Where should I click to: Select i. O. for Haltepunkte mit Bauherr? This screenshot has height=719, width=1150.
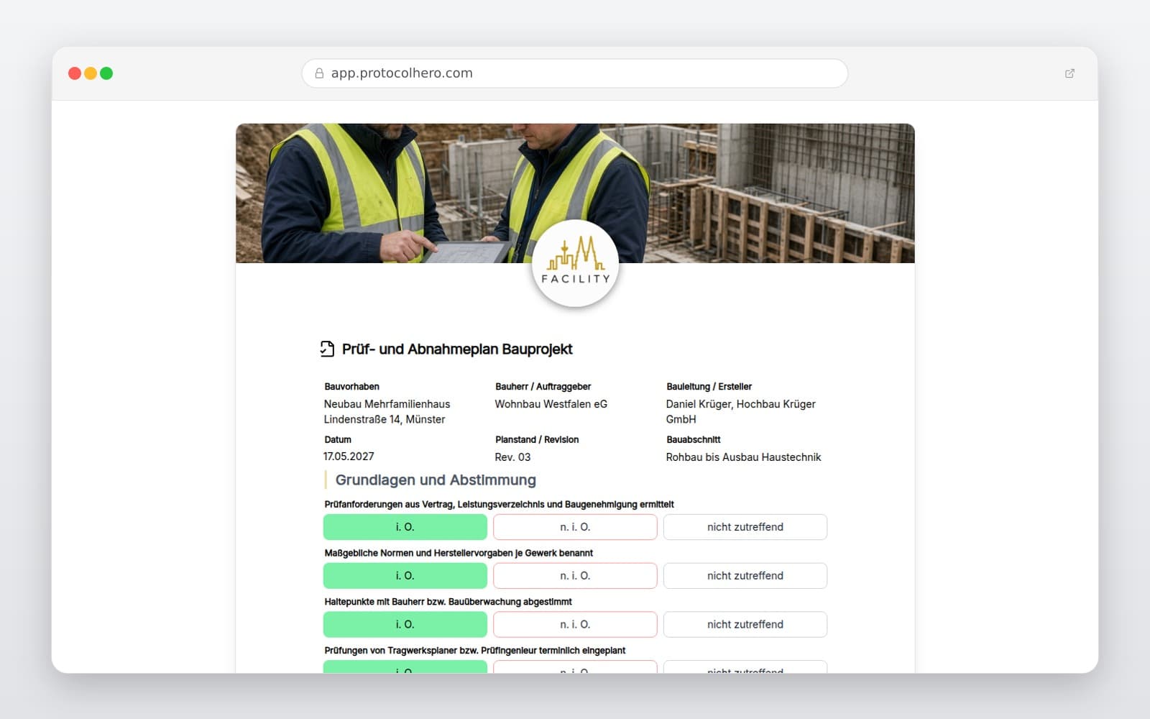click(x=405, y=625)
